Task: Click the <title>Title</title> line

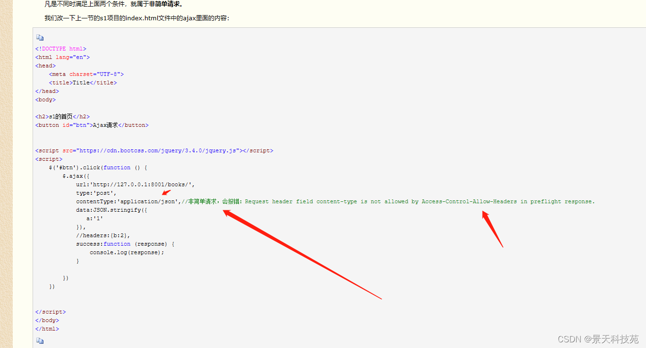Action: (x=83, y=83)
